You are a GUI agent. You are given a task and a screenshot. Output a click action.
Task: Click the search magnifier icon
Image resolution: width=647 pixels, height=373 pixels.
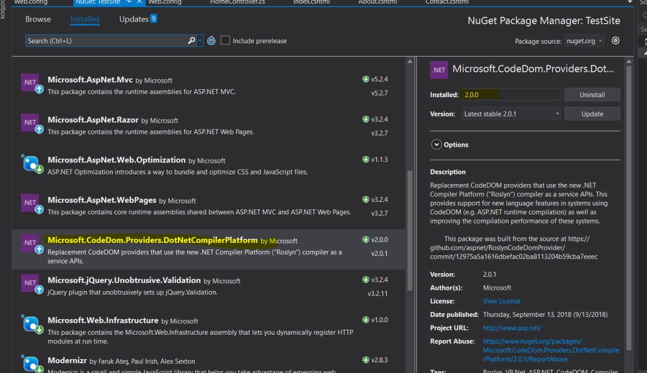pos(191,40)
